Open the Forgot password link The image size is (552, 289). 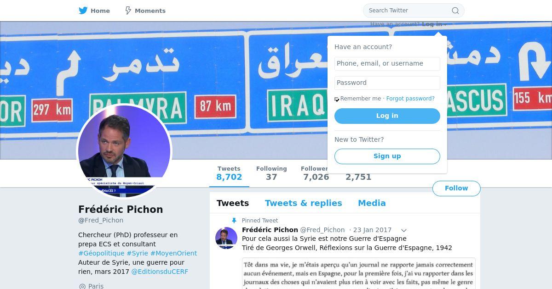[410, 99]
